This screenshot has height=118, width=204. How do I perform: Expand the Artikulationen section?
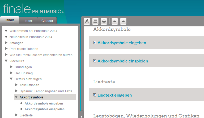(16, 85)
